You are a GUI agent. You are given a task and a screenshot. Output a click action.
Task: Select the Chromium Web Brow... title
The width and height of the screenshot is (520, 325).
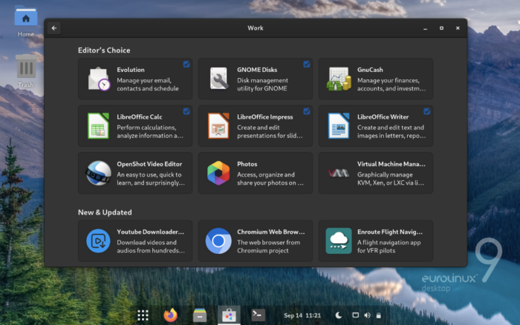coord(270,232)
